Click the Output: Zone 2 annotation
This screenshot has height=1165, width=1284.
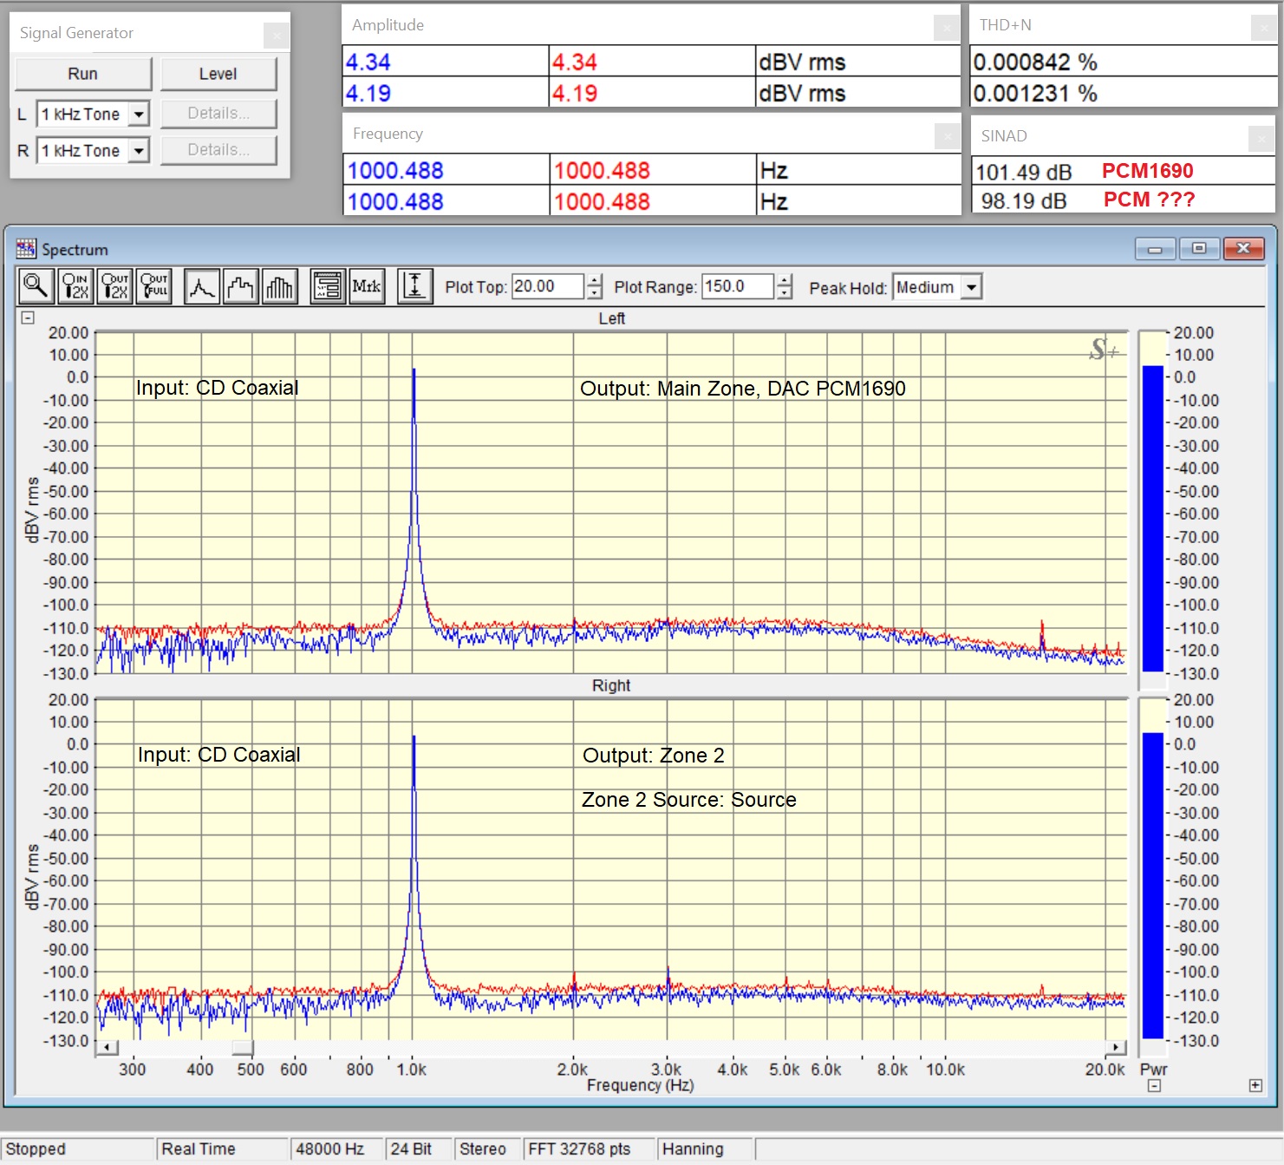coord(654,756)
